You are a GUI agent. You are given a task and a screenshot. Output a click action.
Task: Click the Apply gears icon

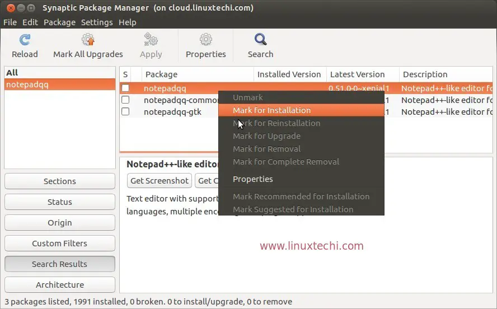tap(151, 40)
